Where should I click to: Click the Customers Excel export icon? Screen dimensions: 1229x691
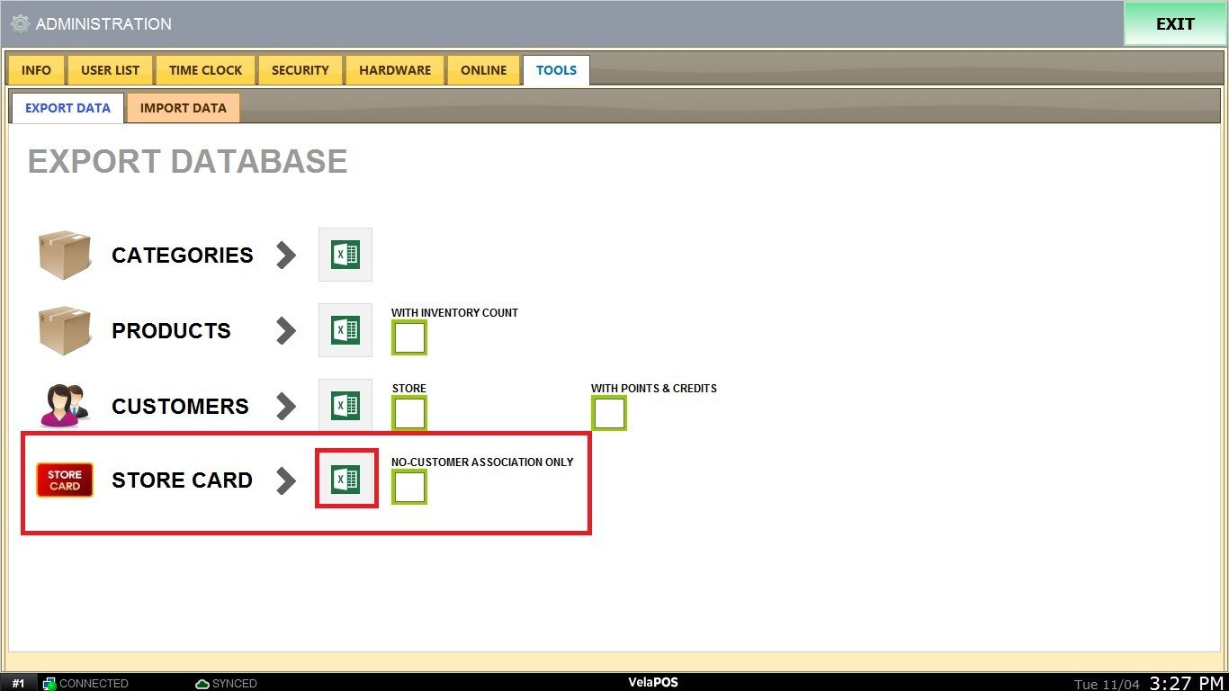pos(345,406)
